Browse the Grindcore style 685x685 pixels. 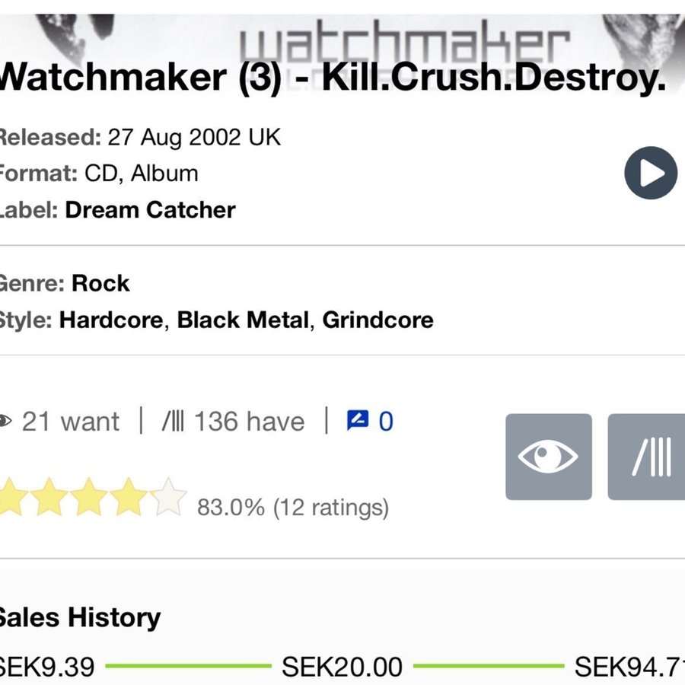[x=378, y=320]
